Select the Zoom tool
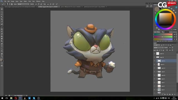Viewport: 178px width, 100px height. click(2, 56)
